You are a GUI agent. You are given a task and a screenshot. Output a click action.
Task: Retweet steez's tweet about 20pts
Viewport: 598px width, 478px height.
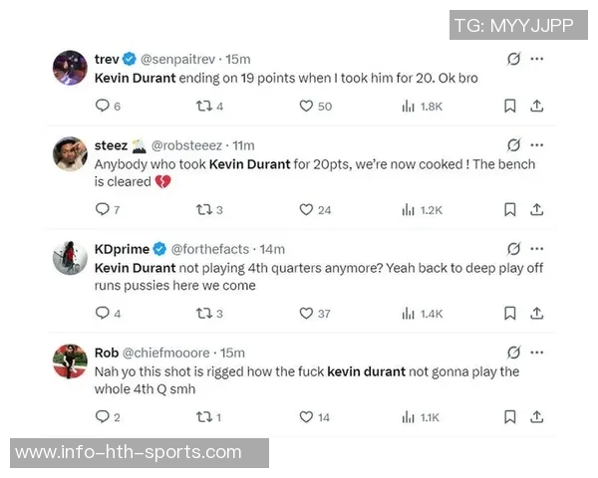[203, 209]
